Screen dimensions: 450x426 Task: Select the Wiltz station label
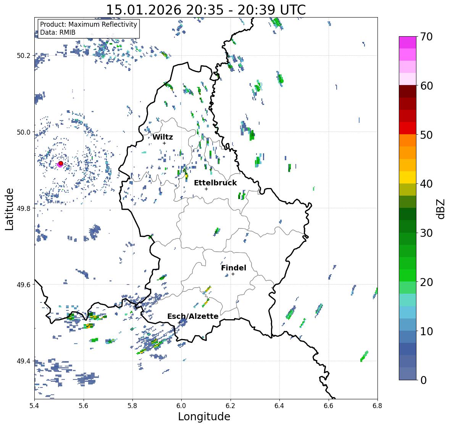(163, 137)
